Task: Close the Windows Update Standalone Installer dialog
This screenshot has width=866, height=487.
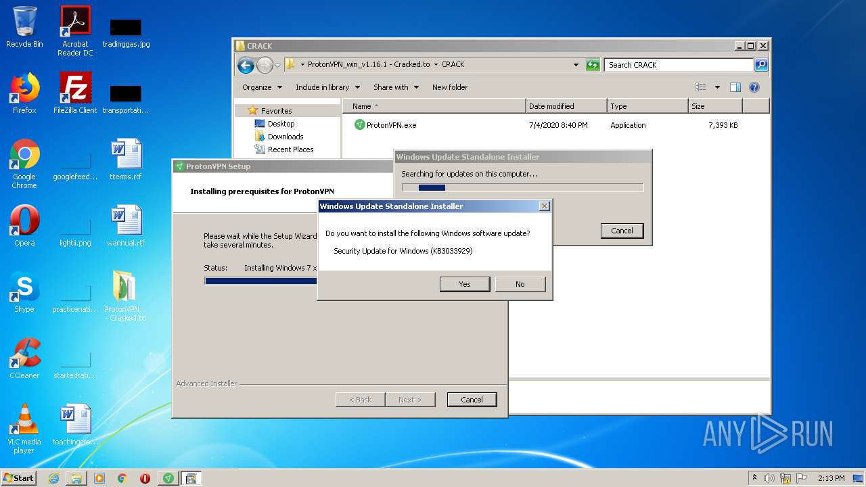Action: tap(545, 206)
